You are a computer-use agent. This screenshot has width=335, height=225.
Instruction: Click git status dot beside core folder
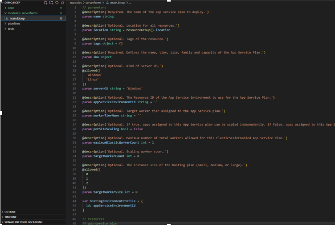[61, 8]
